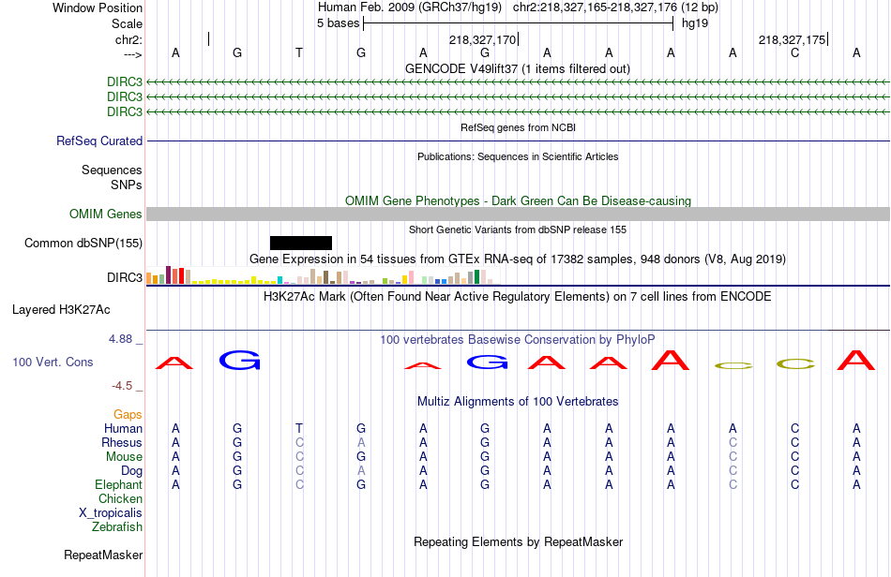Click the Scale label on the left
This screenshot has width=891, height=577.
tap(127, 23)
